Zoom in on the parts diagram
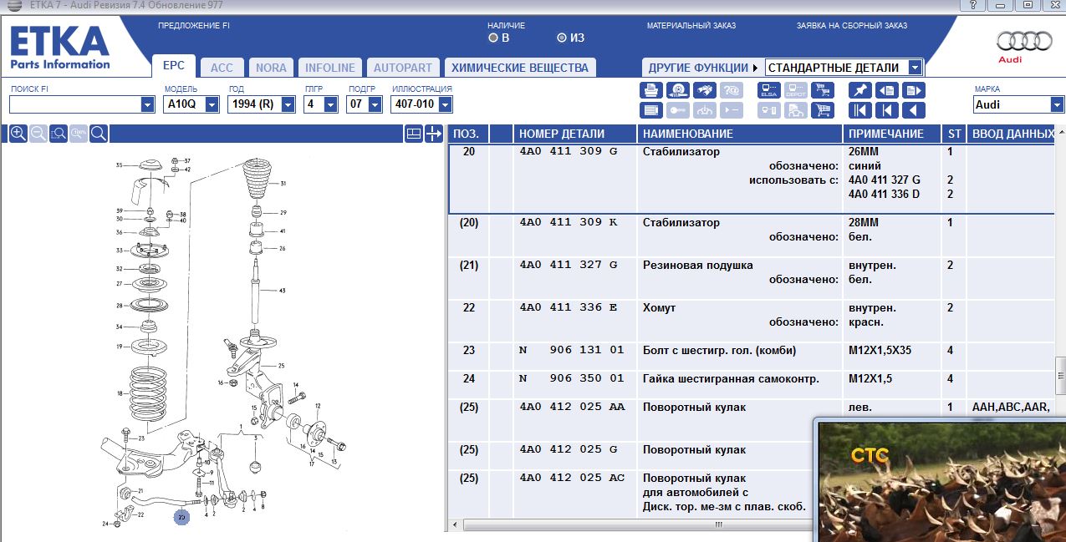Screen dimensions: 1066x542 18,134
